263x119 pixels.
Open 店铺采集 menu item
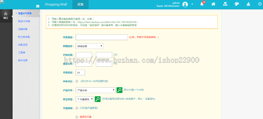23,29
